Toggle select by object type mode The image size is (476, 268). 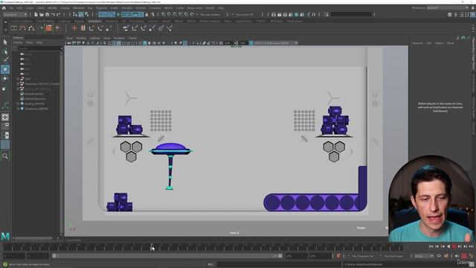[81, 14]
